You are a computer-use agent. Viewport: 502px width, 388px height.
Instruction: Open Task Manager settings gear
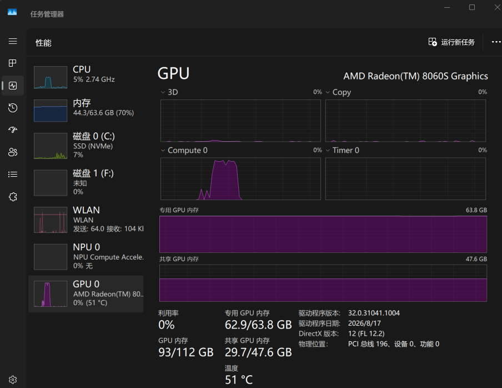pyautogui.click(x=13, y=380)
